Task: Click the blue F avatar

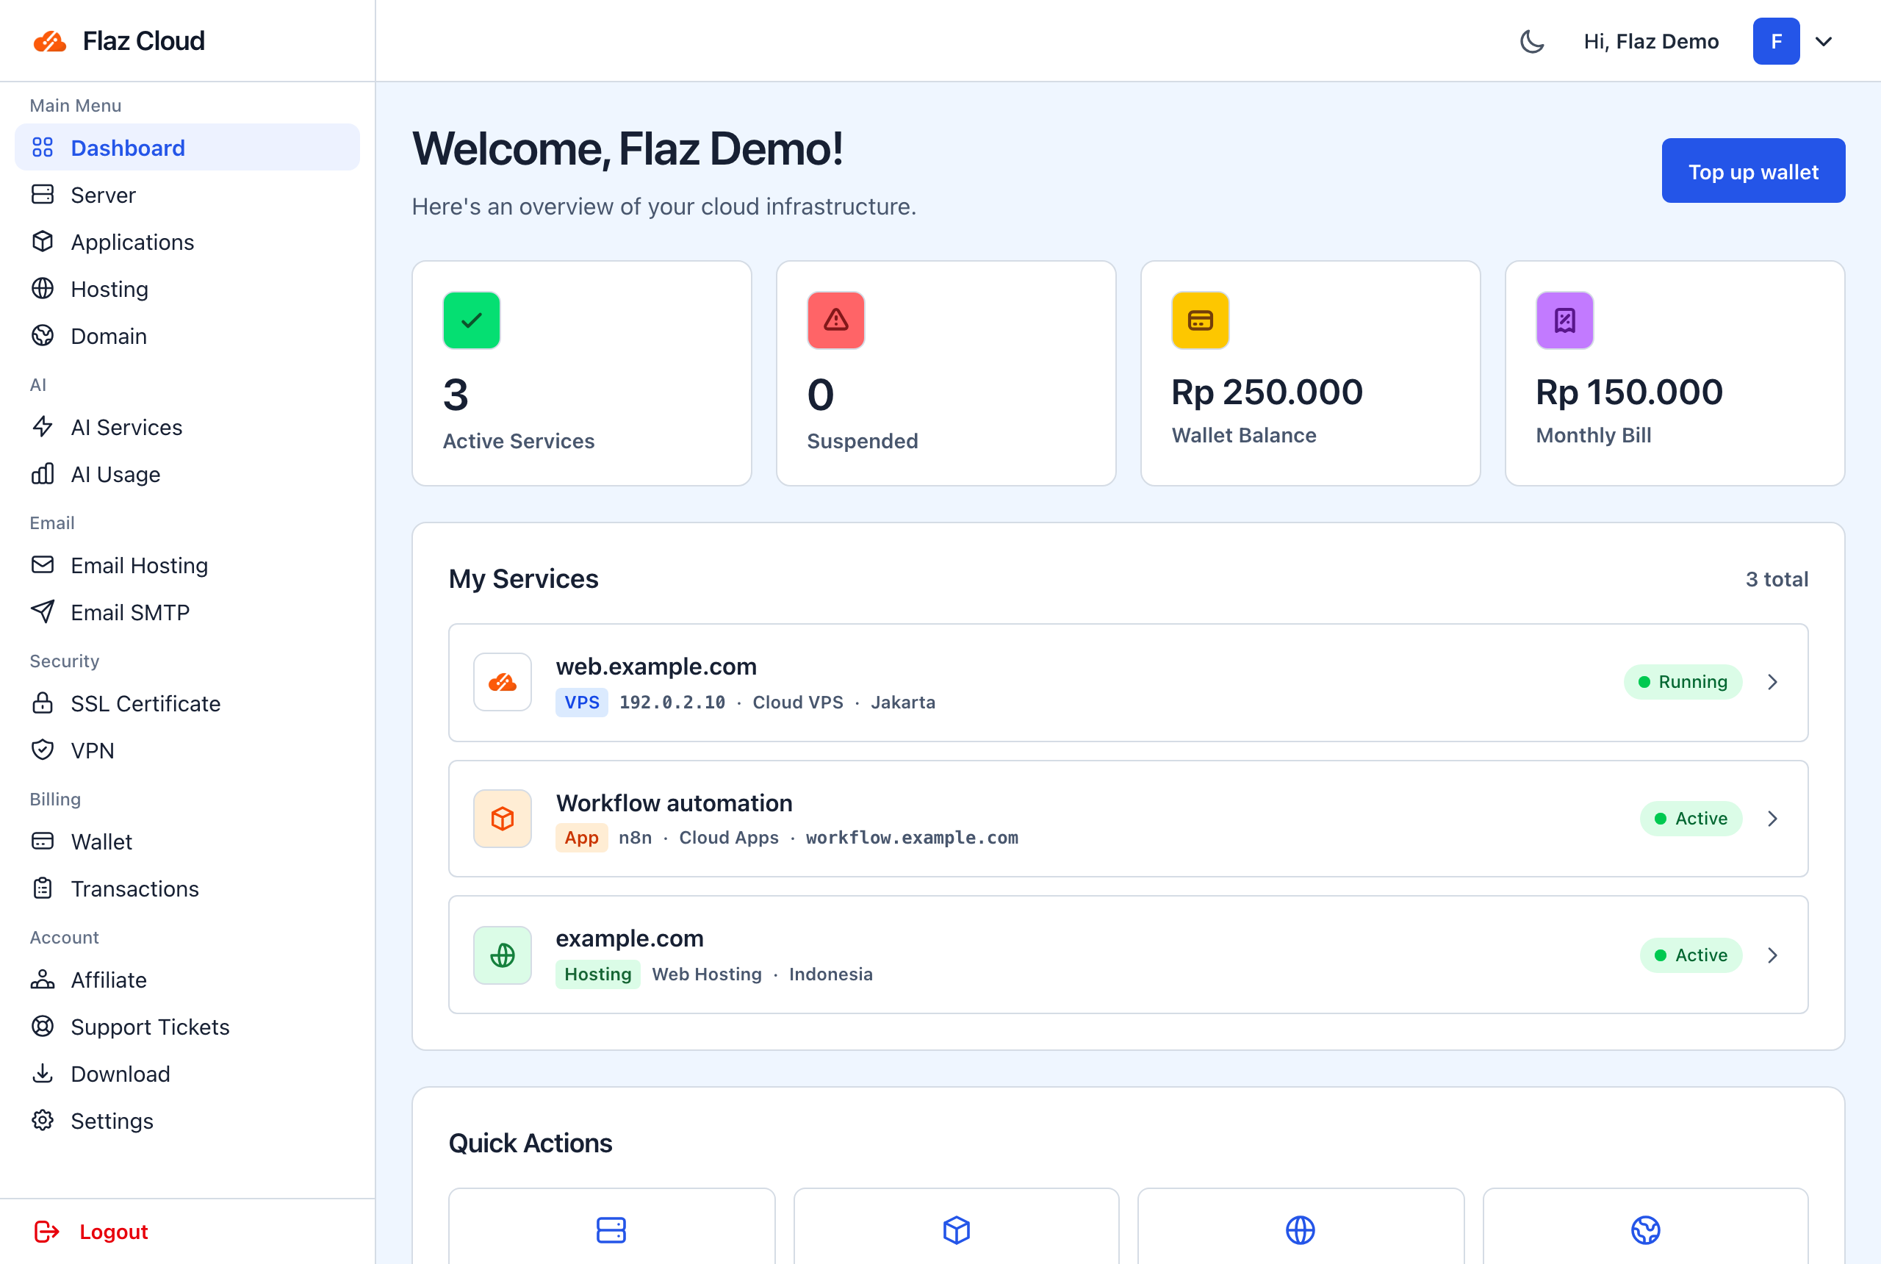Action: click(x=1776, y=41)
